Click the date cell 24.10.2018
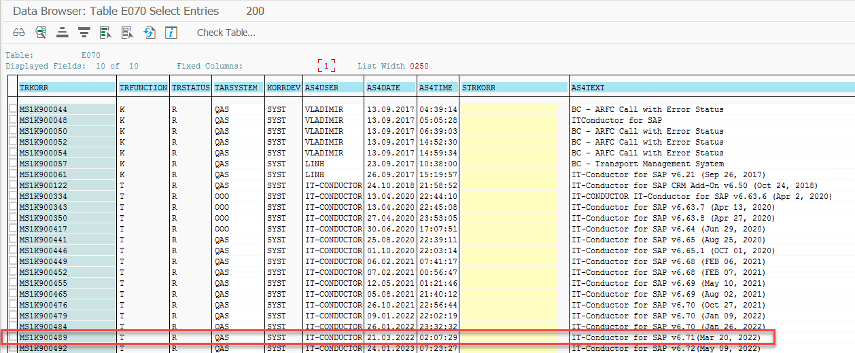 [x=390, y=185]
